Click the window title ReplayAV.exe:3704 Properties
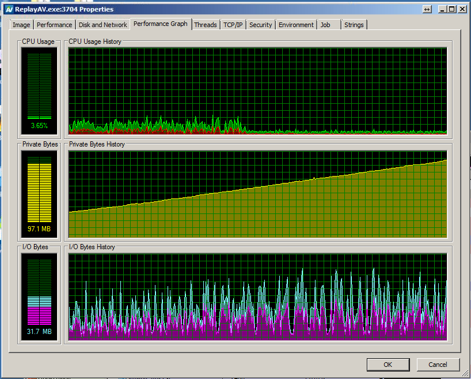471x379 pixels. point(64,9)
